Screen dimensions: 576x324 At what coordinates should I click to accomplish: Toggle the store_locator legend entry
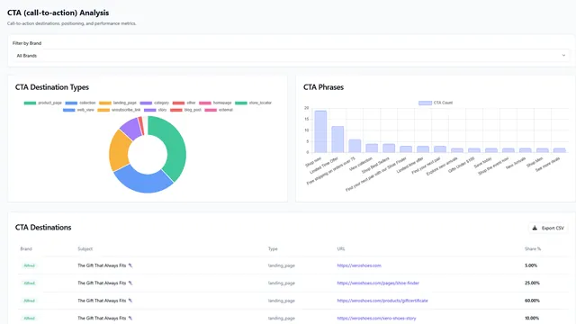254,103
